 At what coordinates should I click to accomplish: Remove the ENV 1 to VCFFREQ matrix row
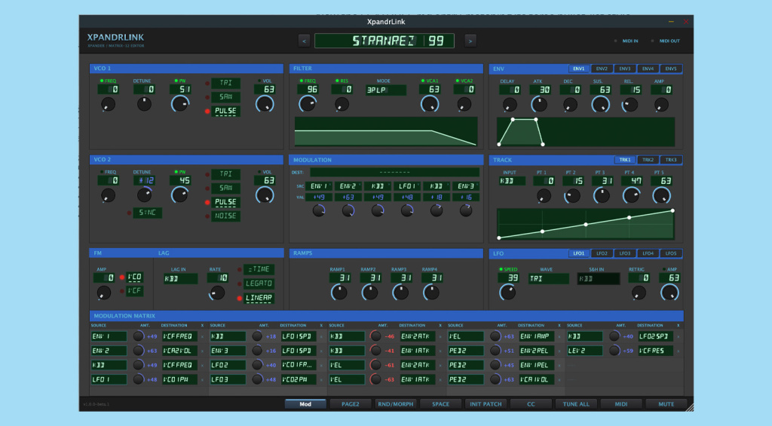202,337
